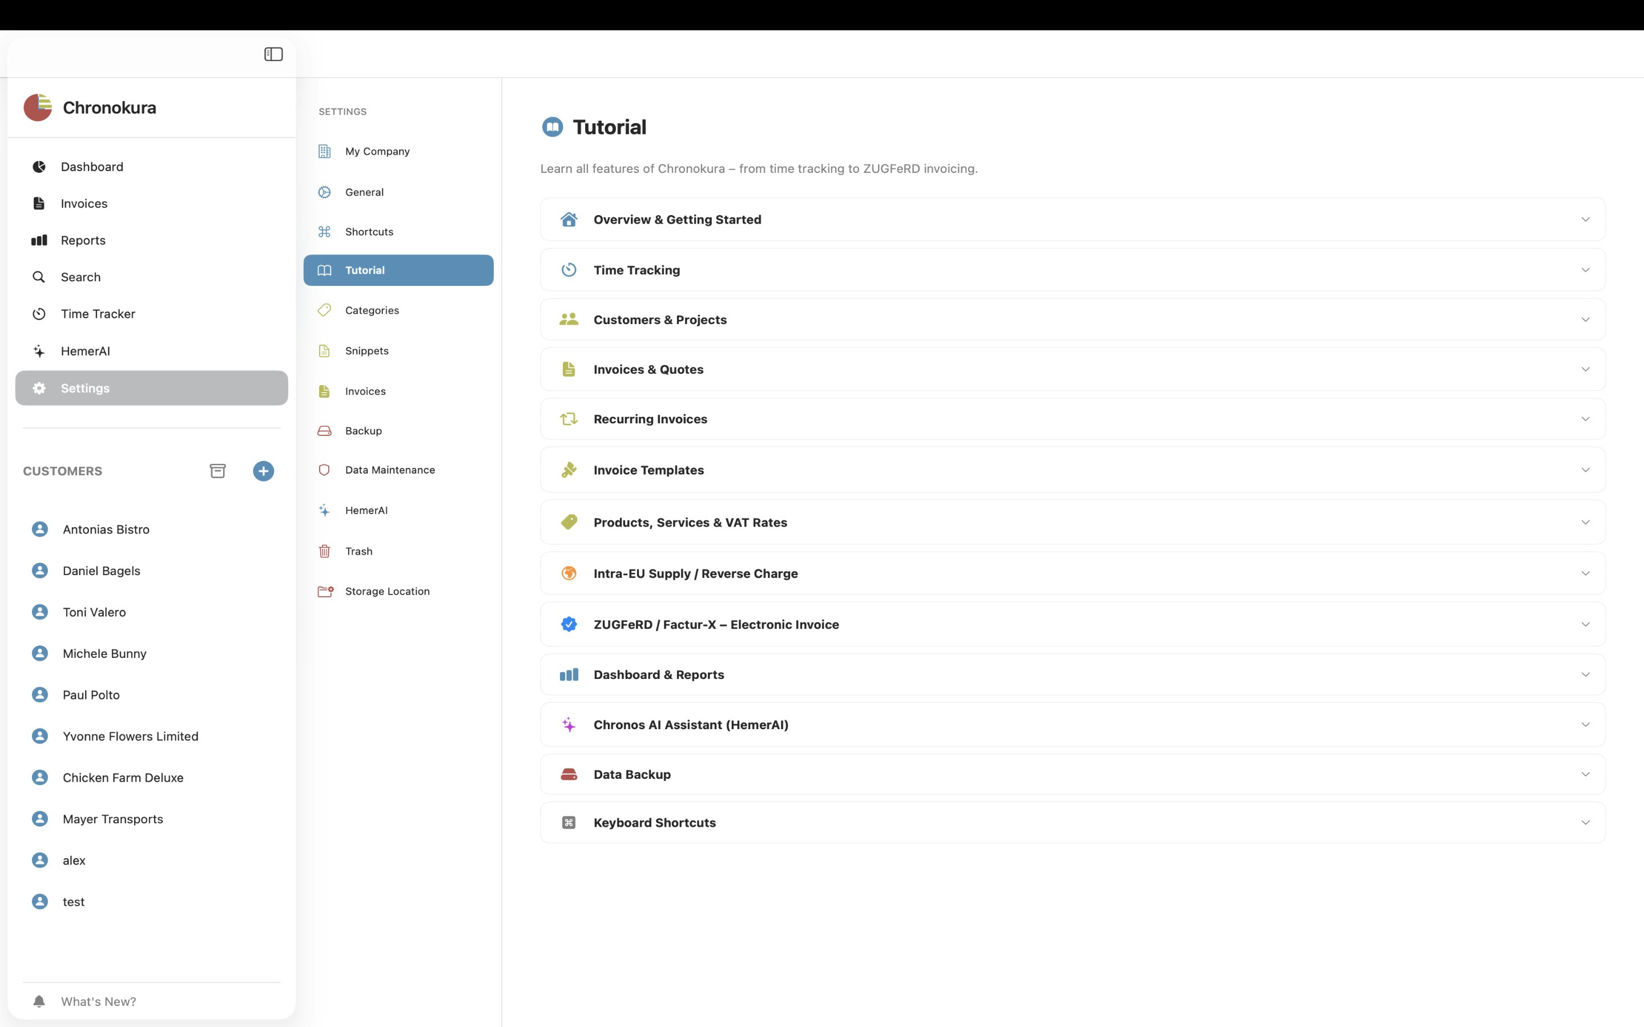Expand the Time Tracking section chevron
Viewport: 1644px width, 1027px height.
point(1585,270)
